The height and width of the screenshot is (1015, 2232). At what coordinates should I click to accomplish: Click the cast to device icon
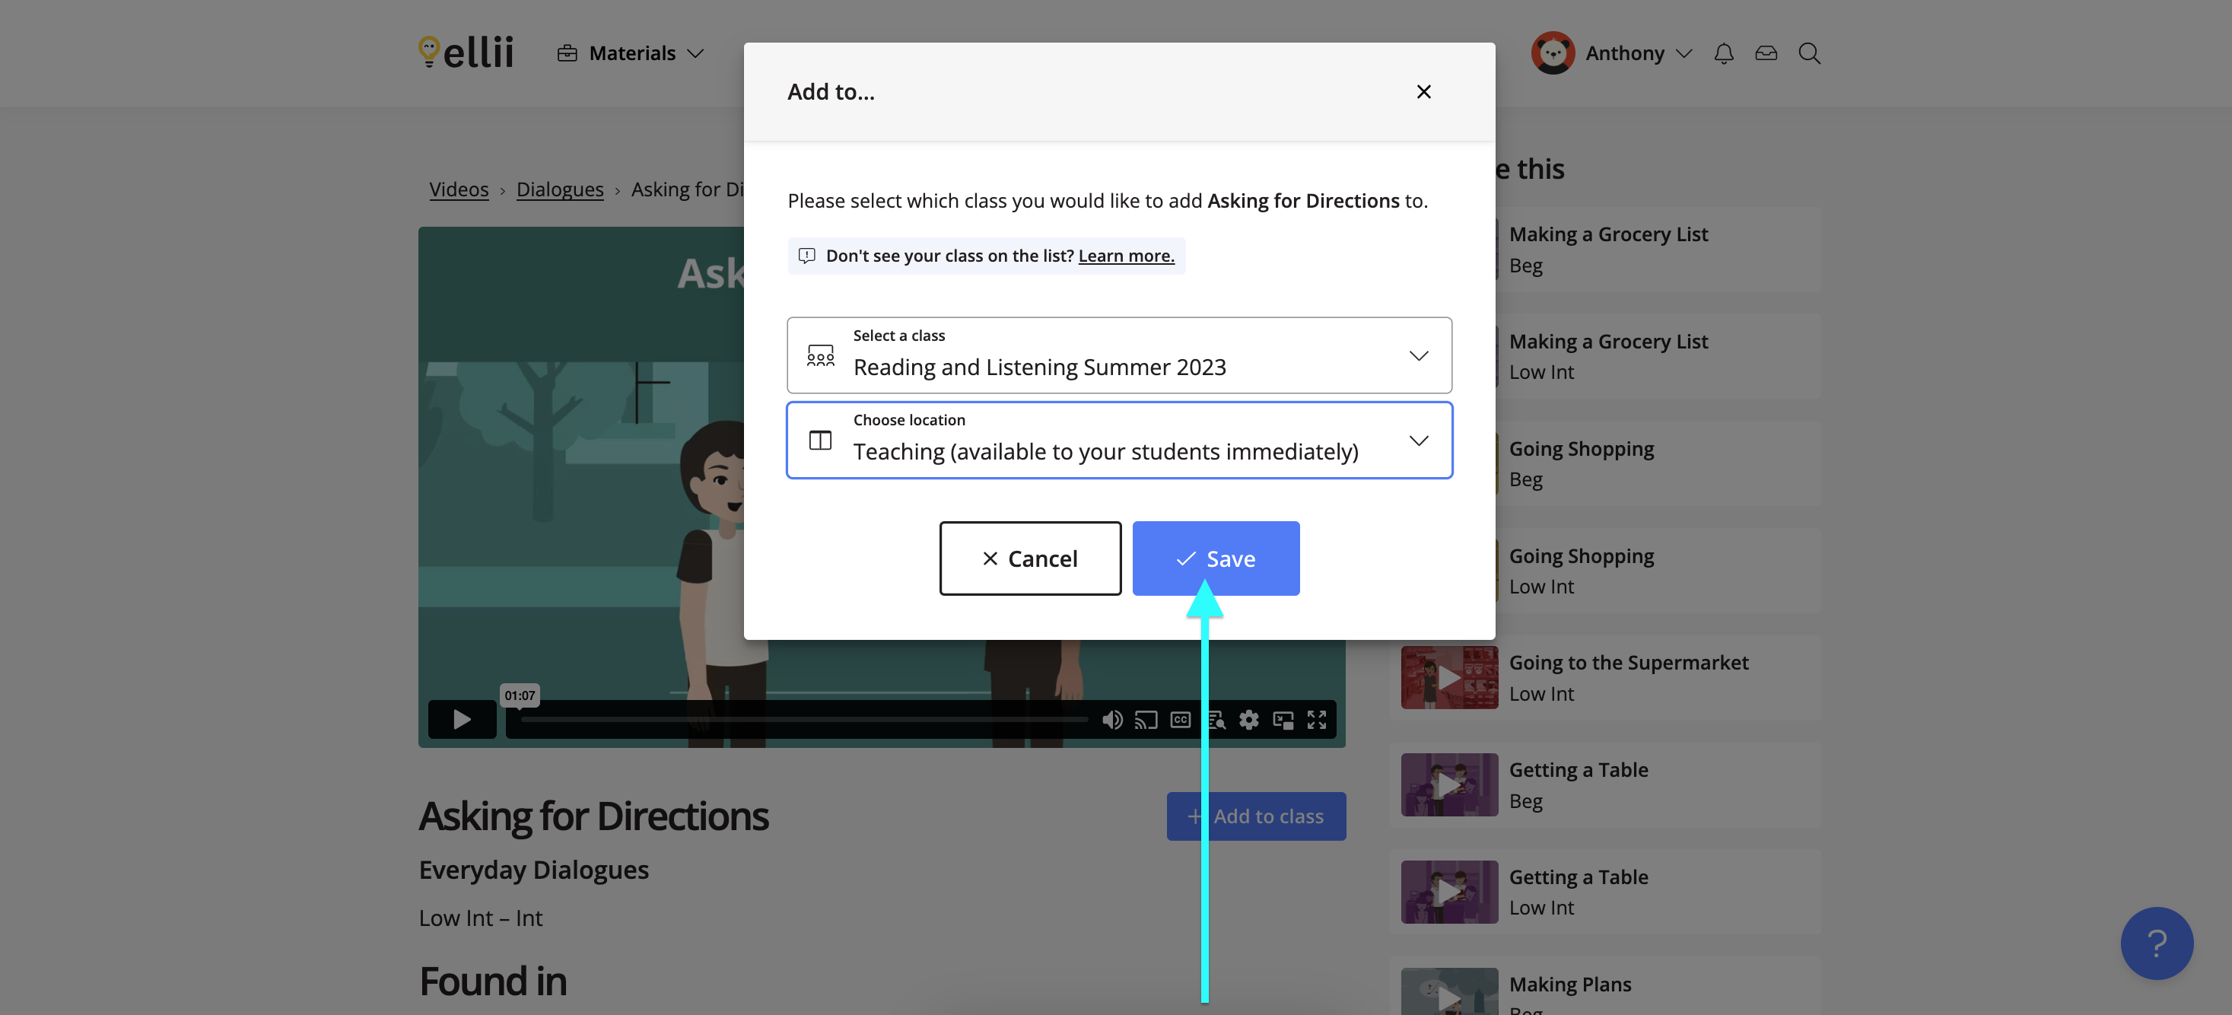click(1146, 720)
